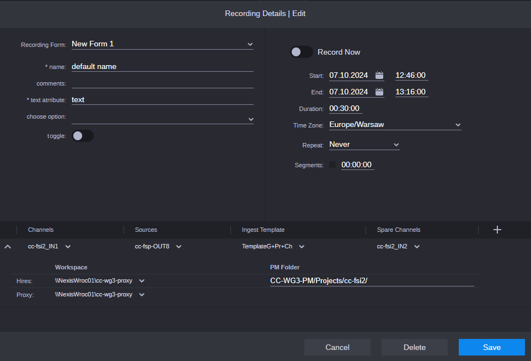Image resolution: width=531 pixels, height=361 pixels.
Task: Open the End date calendar picker
Action: [x=379, y=92]
